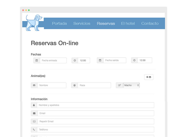Screen dimensions: 181x137
Task: Click the gender icon beside Macho
Action: point(119,85)
